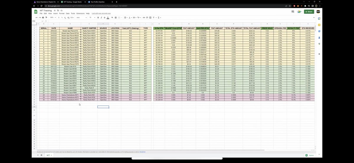Open the font family dropdown
The image size is (354, 163).
click(81, 17)
